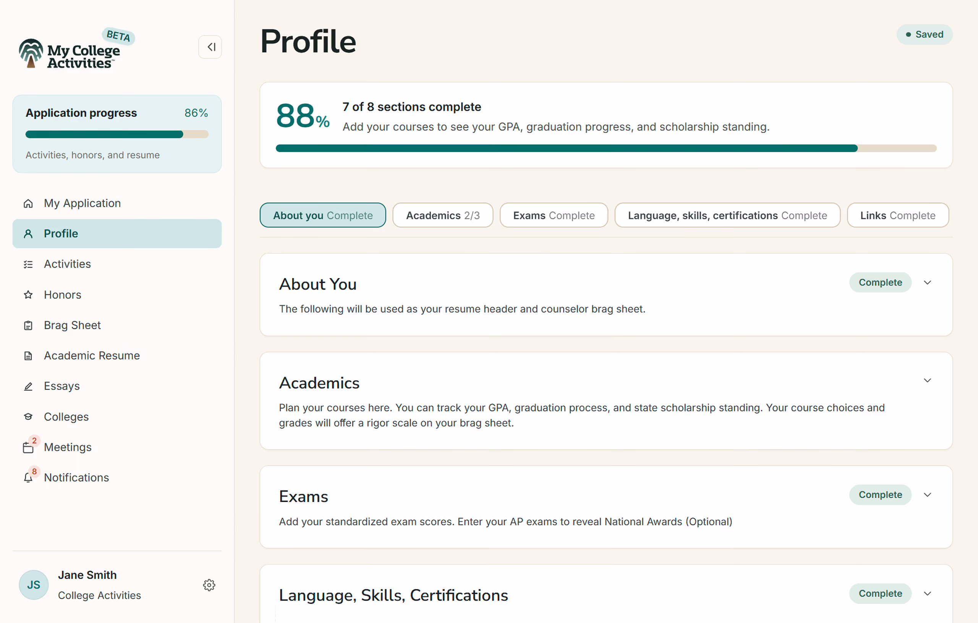This screenshot has width=978, height=623.
Task: Click the Exams section heading
Action: 303,497
